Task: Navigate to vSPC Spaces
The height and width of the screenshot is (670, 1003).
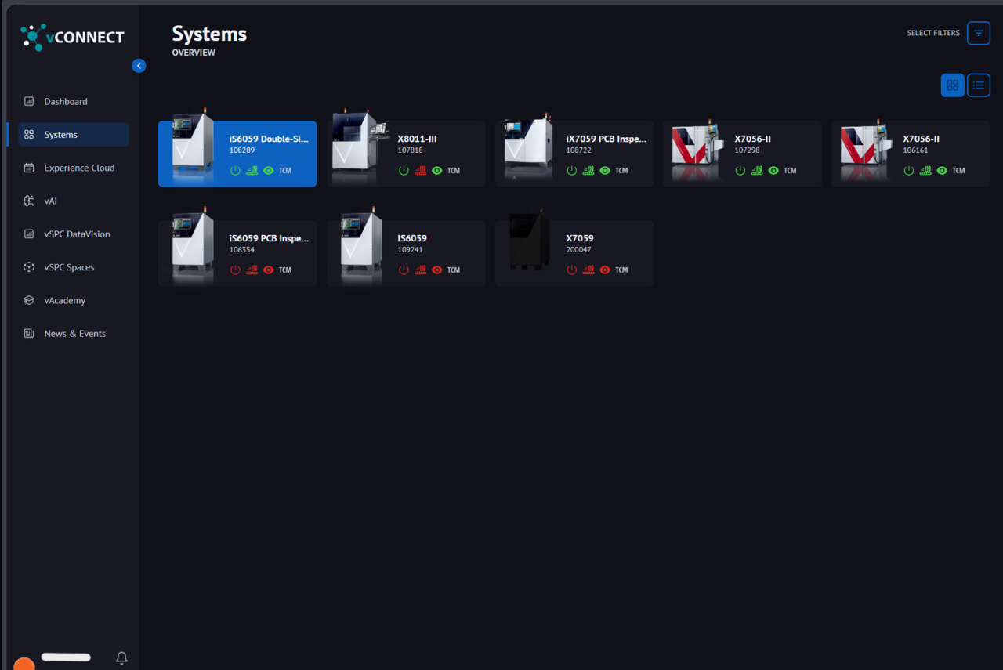Action: [x=69, y=267]
